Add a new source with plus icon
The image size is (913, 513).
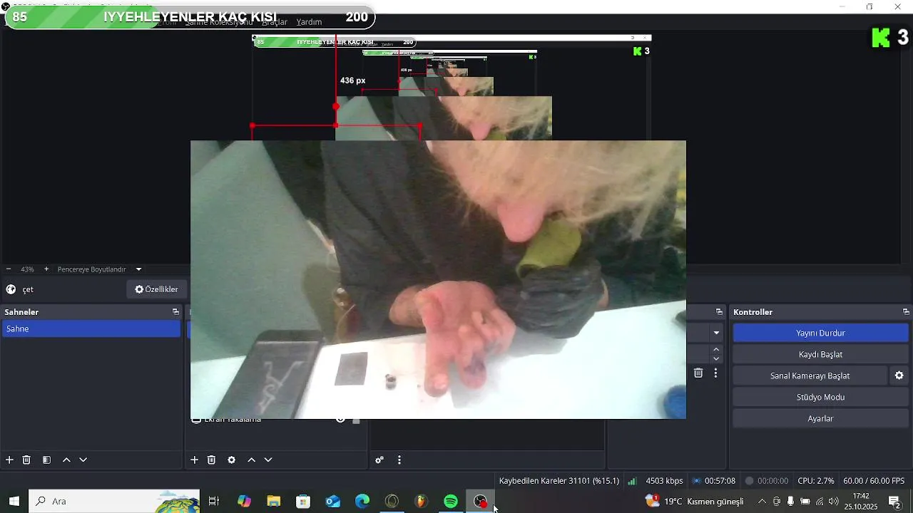[x=194, y=460]
